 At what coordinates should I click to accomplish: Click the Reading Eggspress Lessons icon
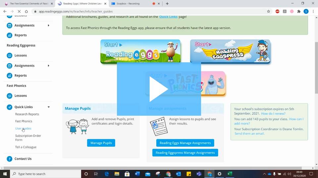9,55
